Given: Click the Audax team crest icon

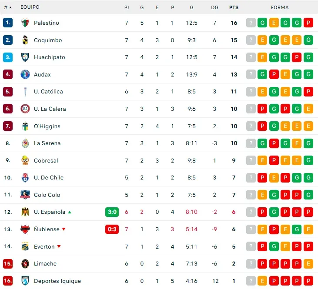Looking at the screenshot, I should click(x=25, y=74).
